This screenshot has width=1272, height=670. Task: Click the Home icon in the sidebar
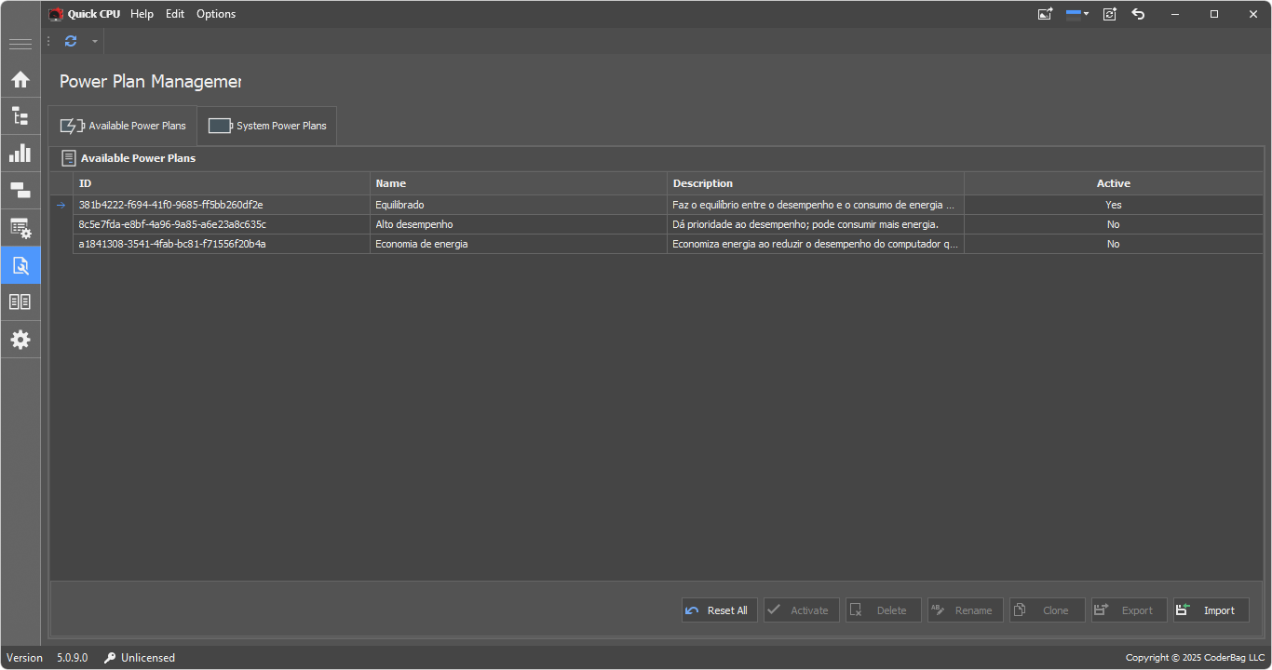[20, 79]
